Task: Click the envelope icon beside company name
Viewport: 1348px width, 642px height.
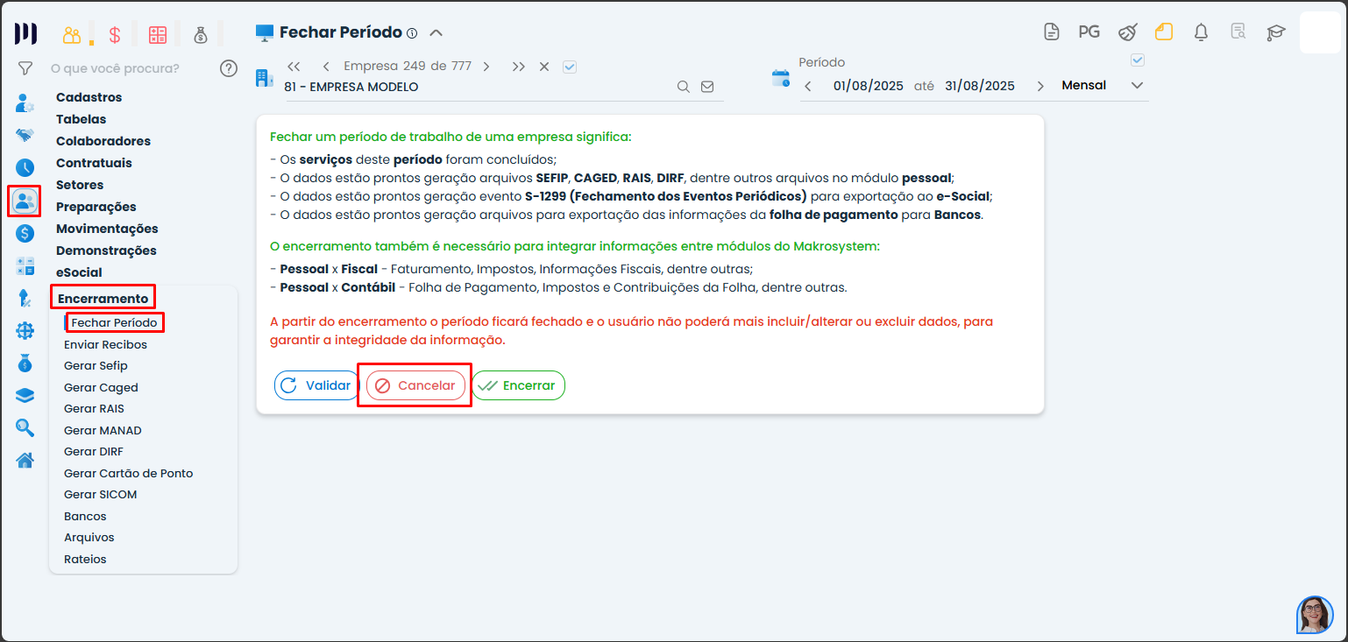Action: pos(707,87)
